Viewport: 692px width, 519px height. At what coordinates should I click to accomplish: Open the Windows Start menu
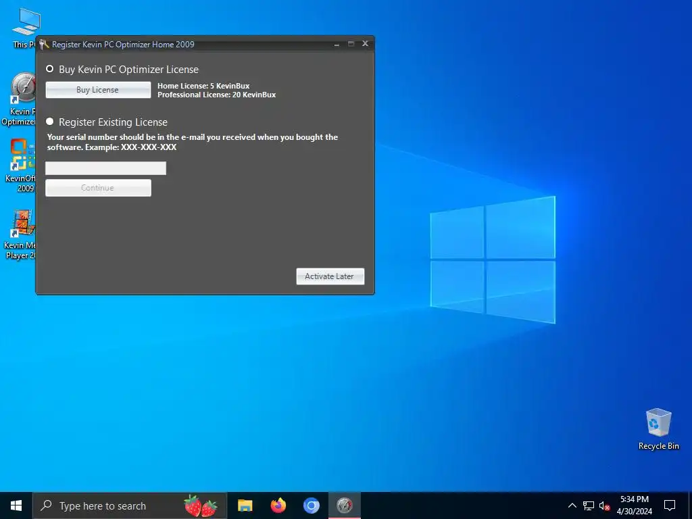pyautogui.click(x=16, y=505)
